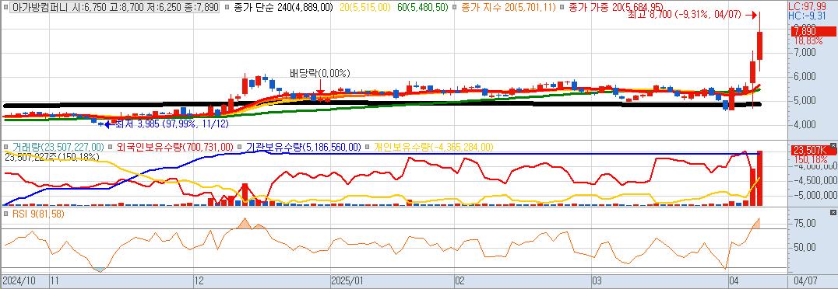The width and height of the screenshot is (838, 289).
Task: Click the 50.00 RSI axis value
Action: click(805, 247)
